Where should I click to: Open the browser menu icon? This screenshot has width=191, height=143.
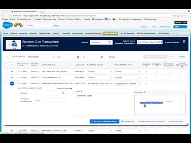click(189, 15)
